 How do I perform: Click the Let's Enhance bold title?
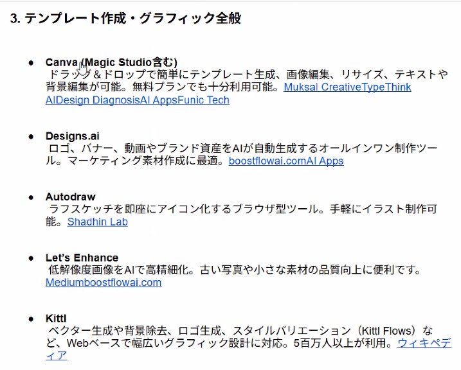[82, 258]
